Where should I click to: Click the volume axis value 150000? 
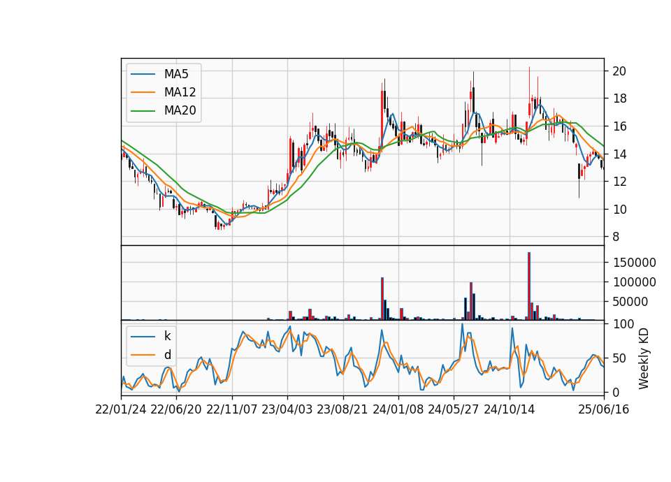pos(634,262)
